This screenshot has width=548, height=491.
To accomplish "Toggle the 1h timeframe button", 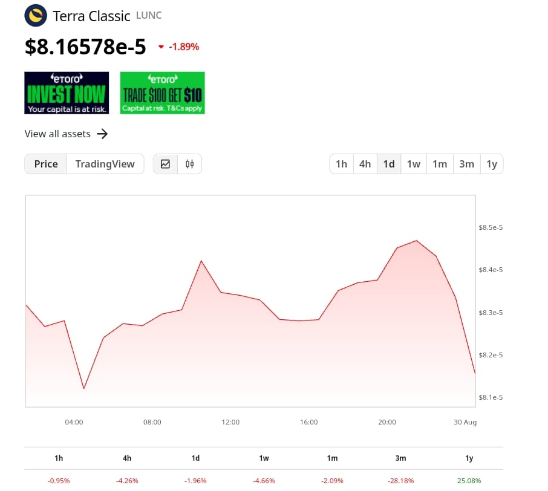I will click(x=341, y=163).
